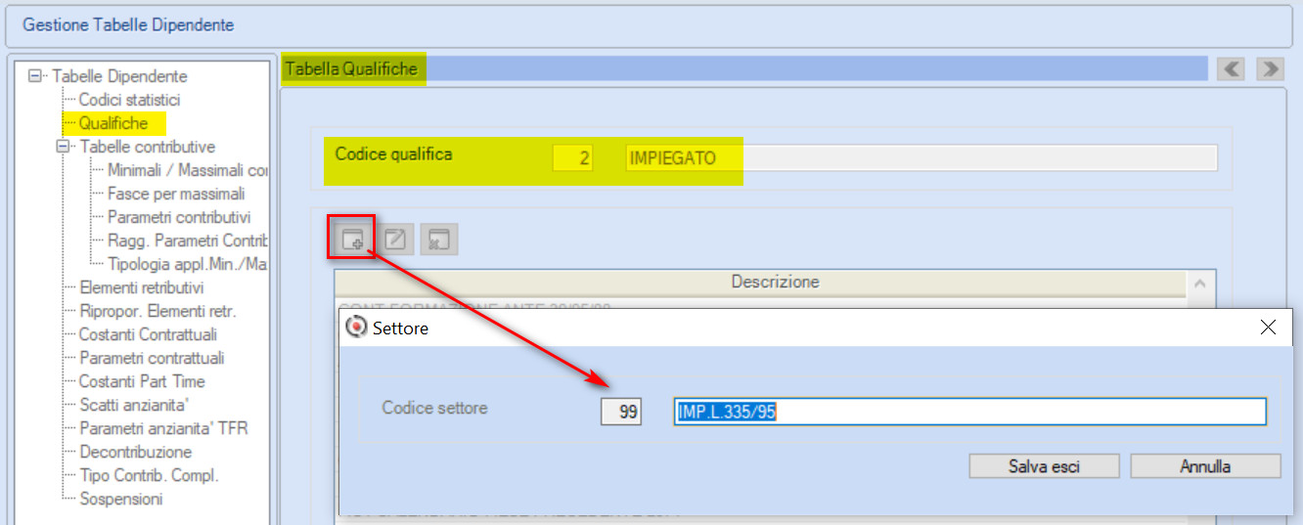
Task: Go to previous table with left arrow
Action: (1231, 68)
